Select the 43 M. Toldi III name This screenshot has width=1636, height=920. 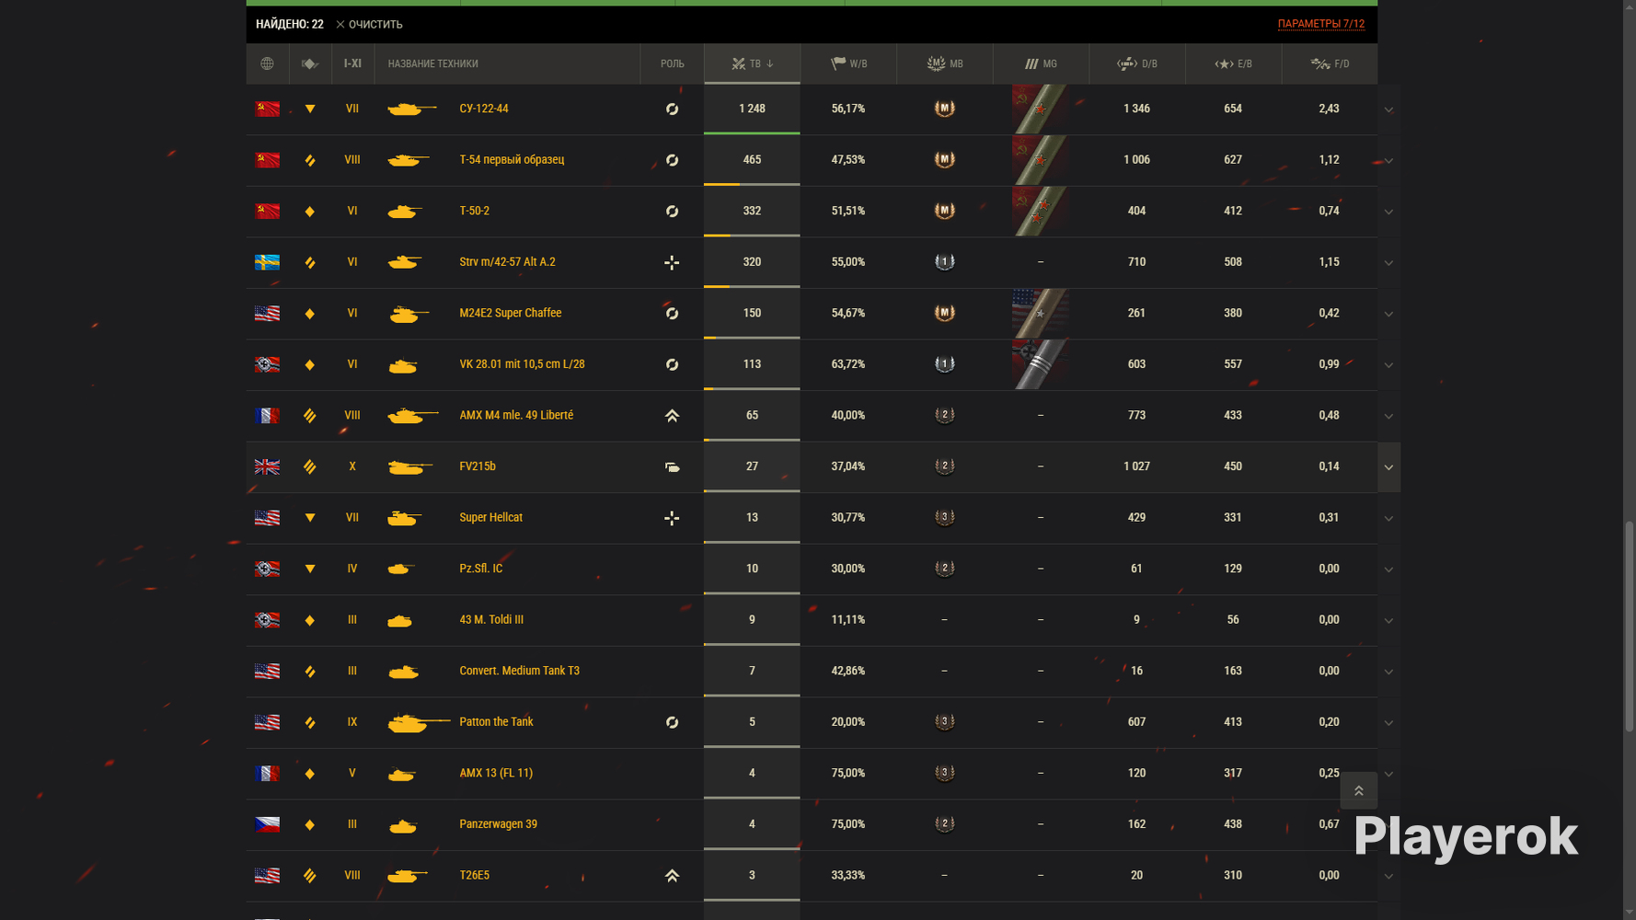pos(491,620)
